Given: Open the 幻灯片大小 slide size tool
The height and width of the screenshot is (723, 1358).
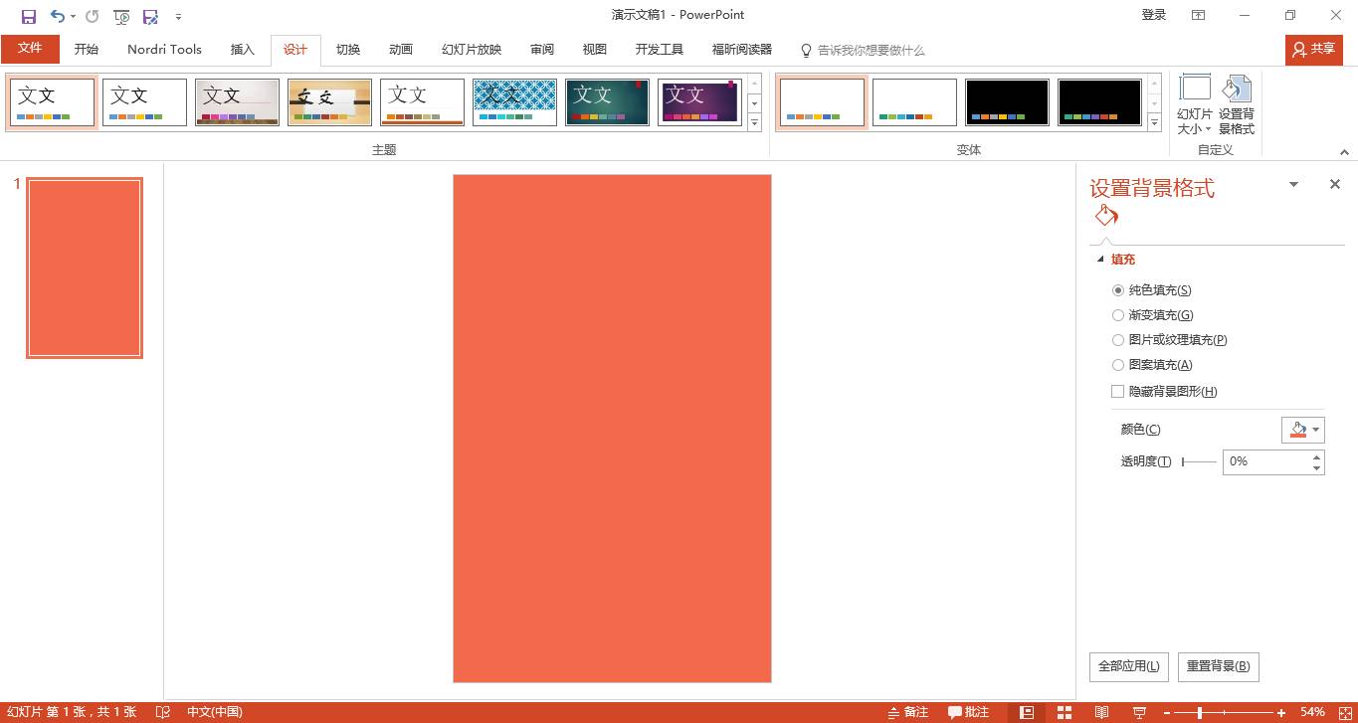Looking at the screenshot, I should (1194, 104).
